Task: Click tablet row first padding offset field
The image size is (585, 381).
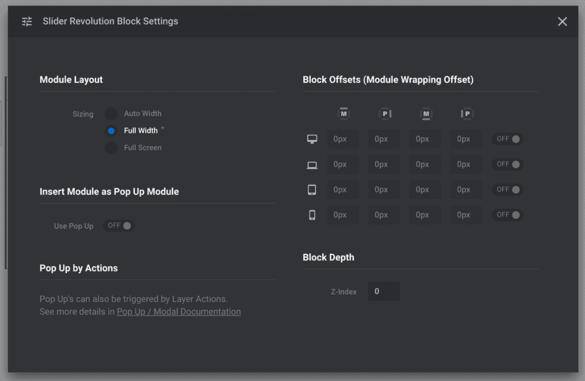Action: coord(384,189)
